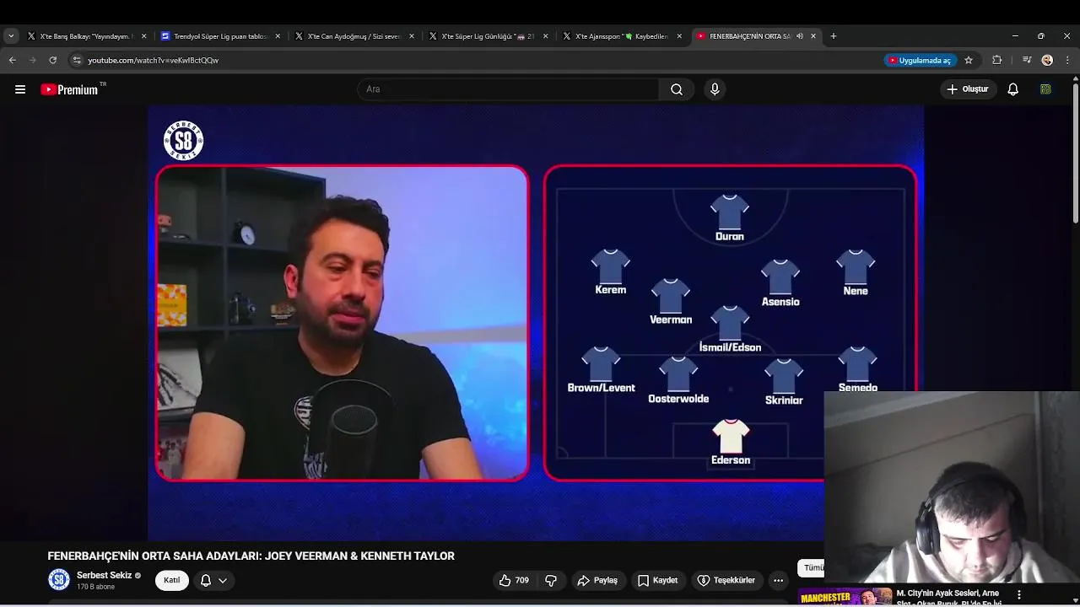Focus the Ara search field

(x=508, y=89)
